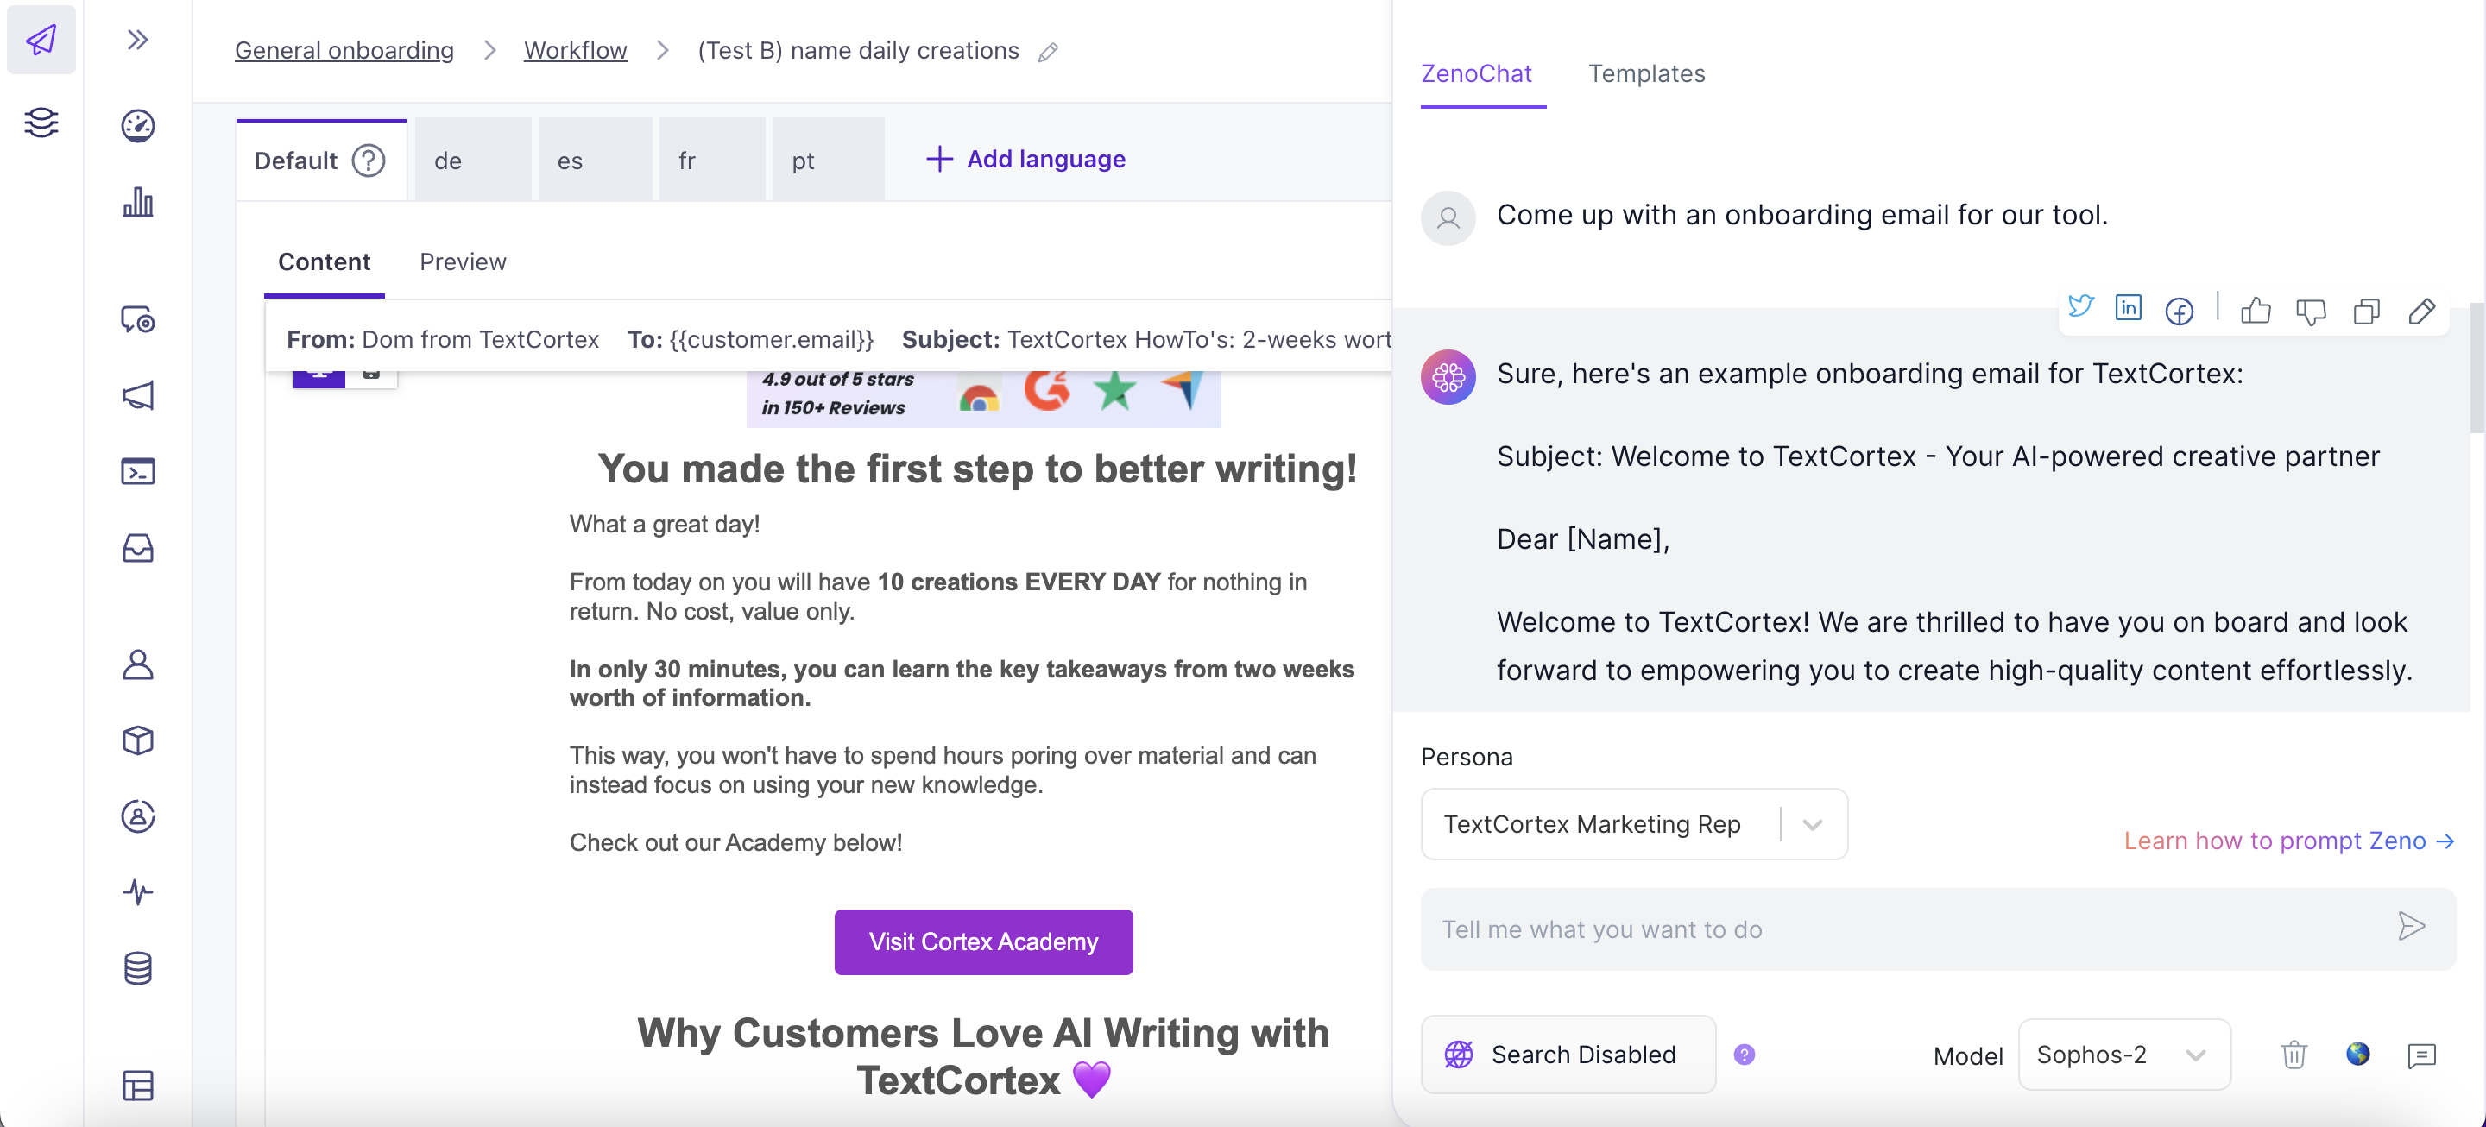2486x1127 pixels.
Task: Give thumbs up to Zeno response
Action: click(2256, 310)
